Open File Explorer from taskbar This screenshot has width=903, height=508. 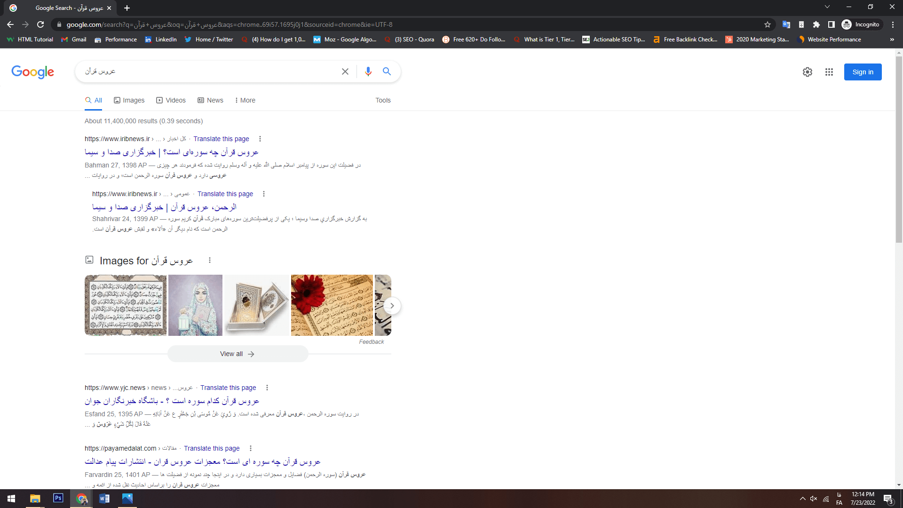(35, 499)
